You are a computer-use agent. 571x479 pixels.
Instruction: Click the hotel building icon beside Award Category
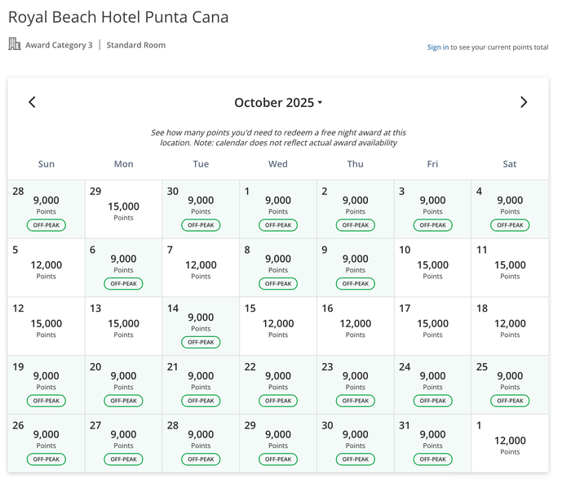15,44
